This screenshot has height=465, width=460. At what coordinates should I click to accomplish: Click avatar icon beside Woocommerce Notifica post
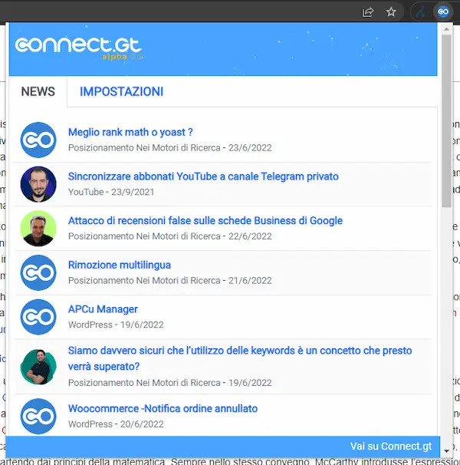click(38, 416)
